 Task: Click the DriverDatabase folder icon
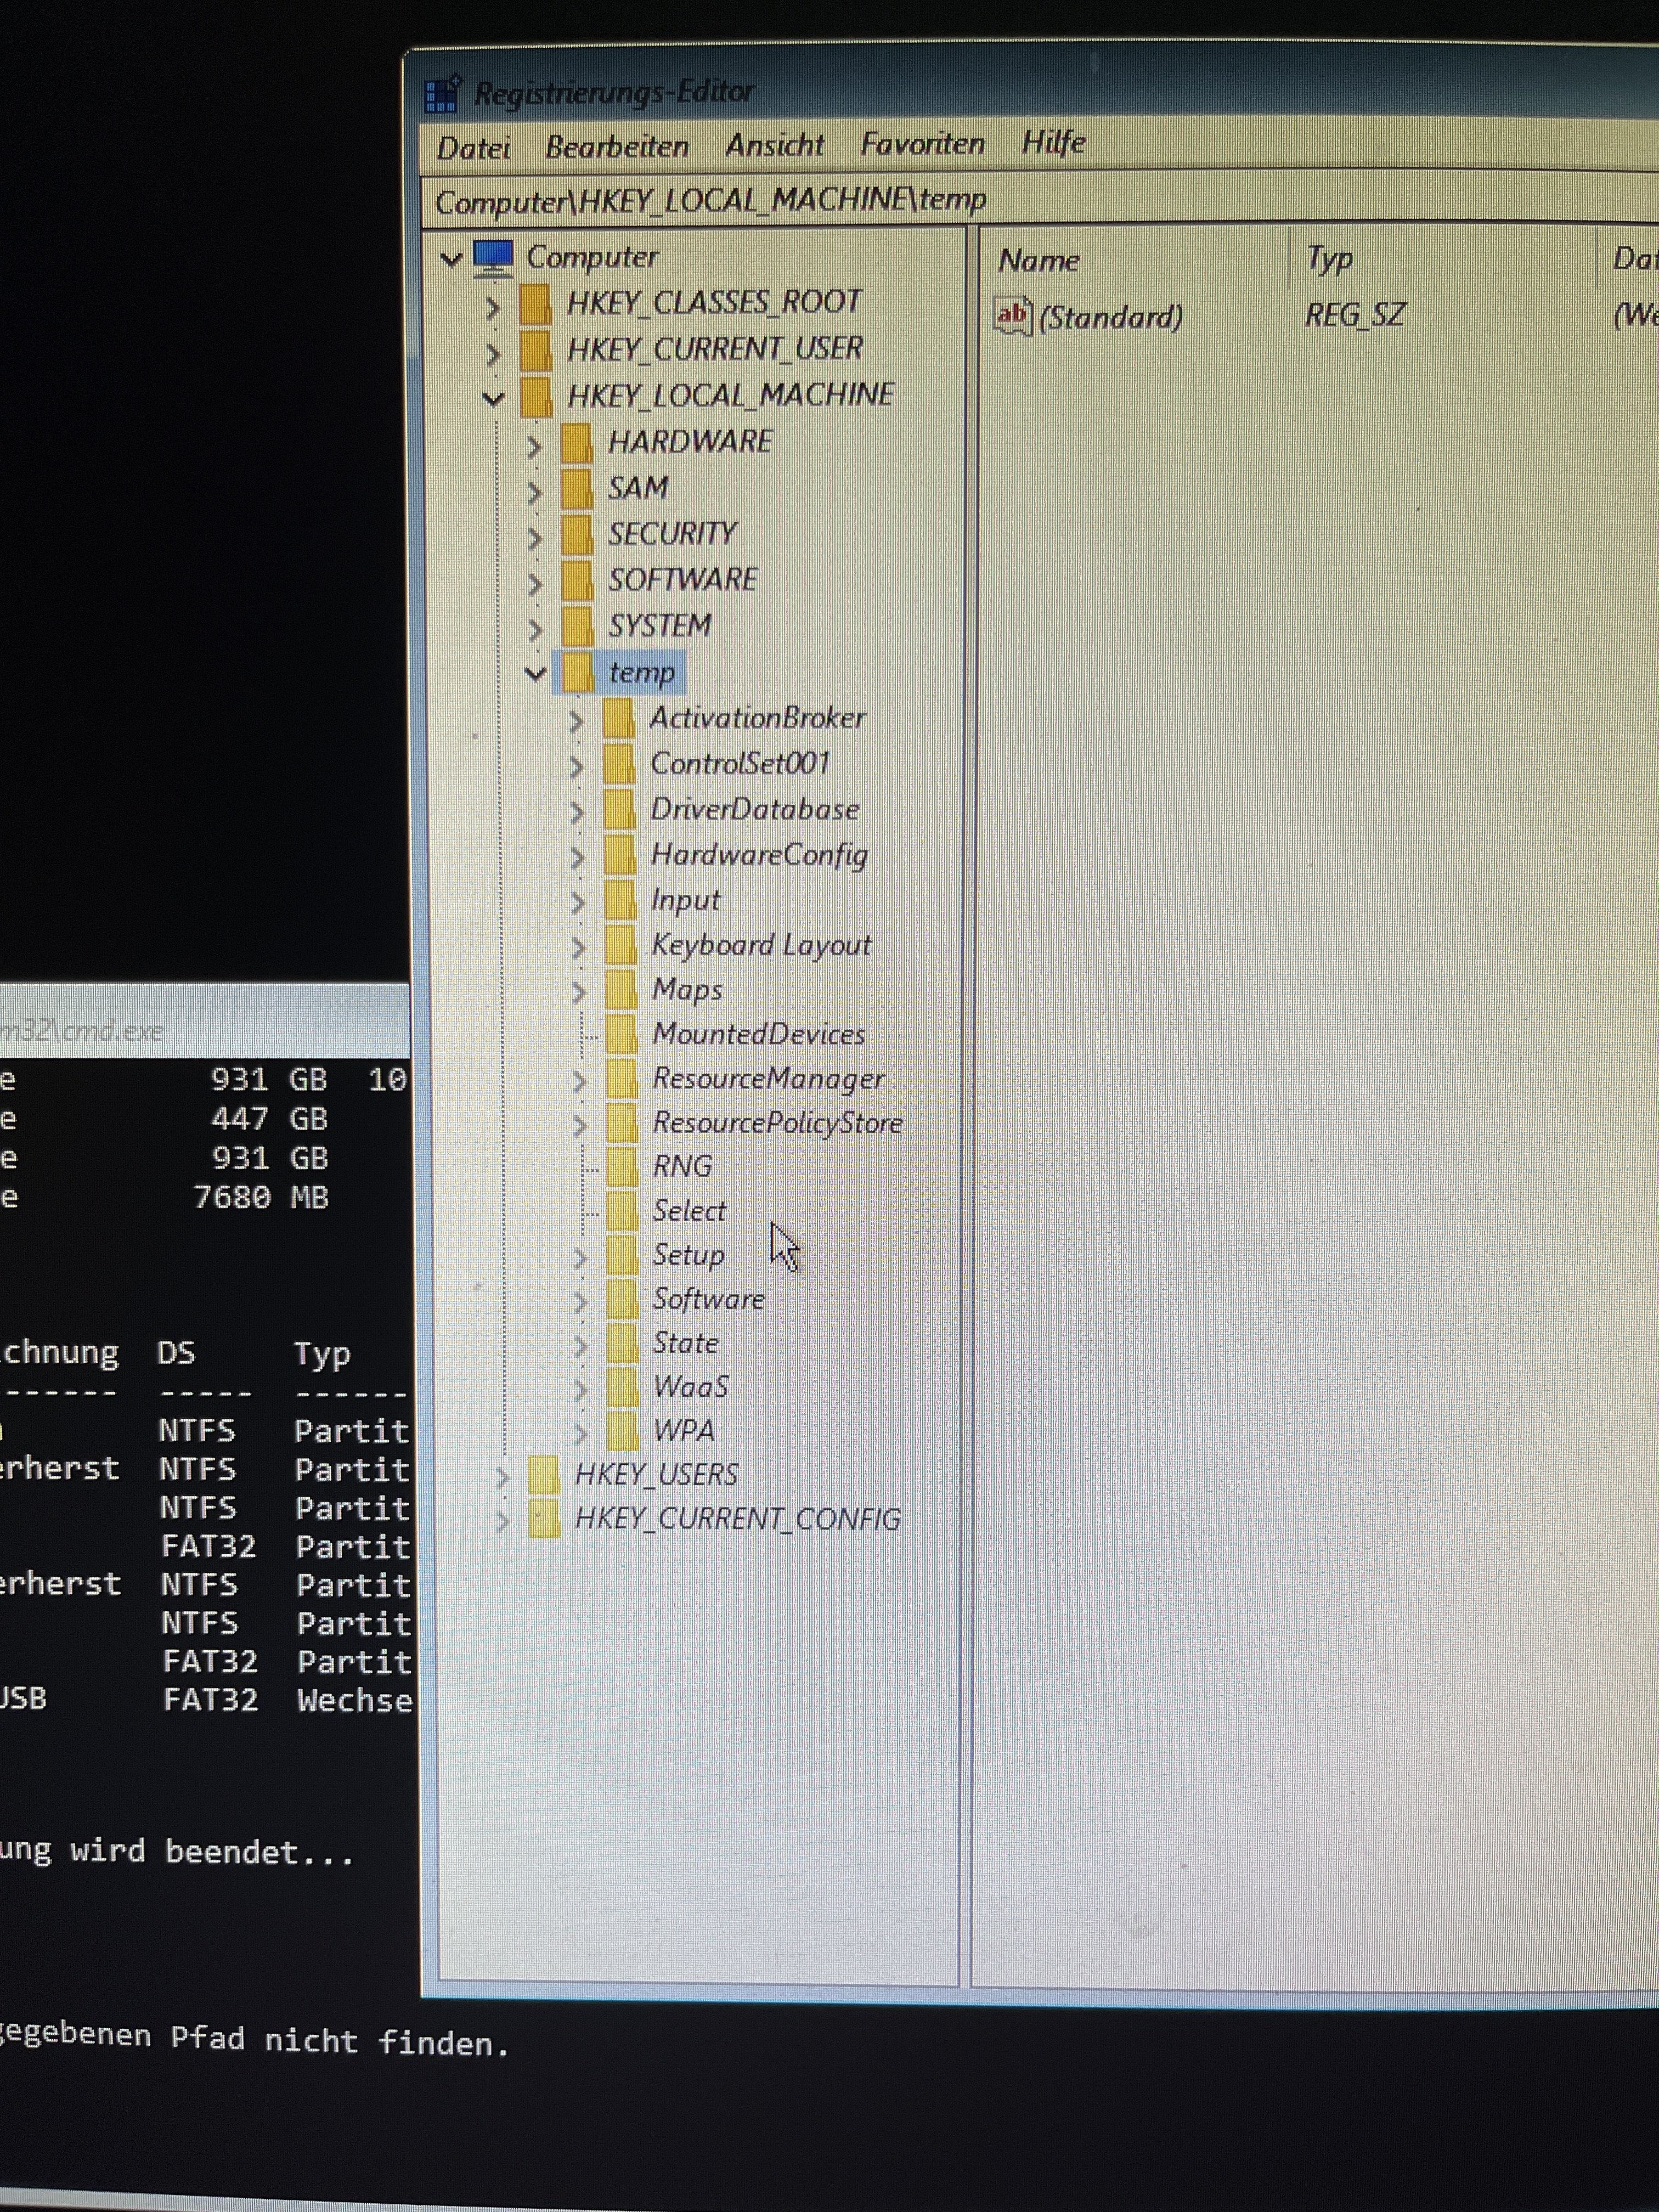pos(620,811)
